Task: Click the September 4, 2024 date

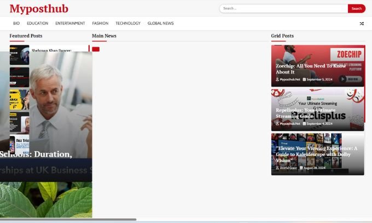Action: point(319,124)
